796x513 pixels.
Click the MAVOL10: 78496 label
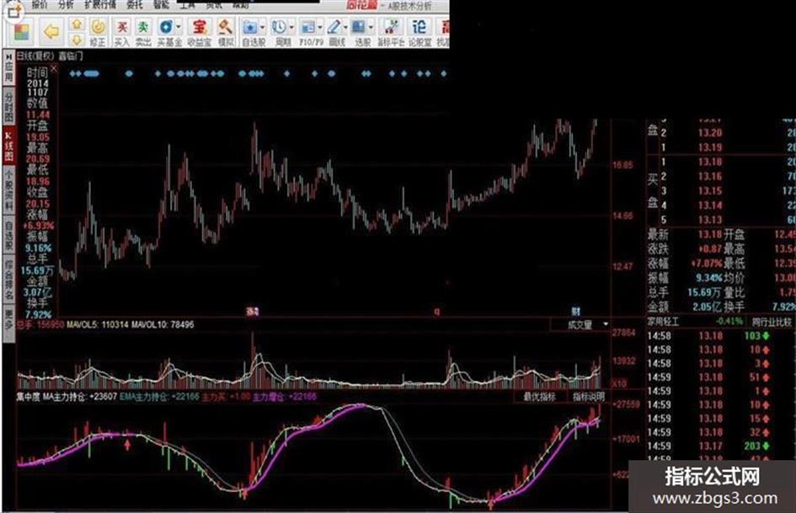point(163,324)
